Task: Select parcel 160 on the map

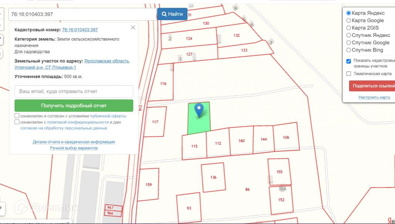Action: (241, 141)
